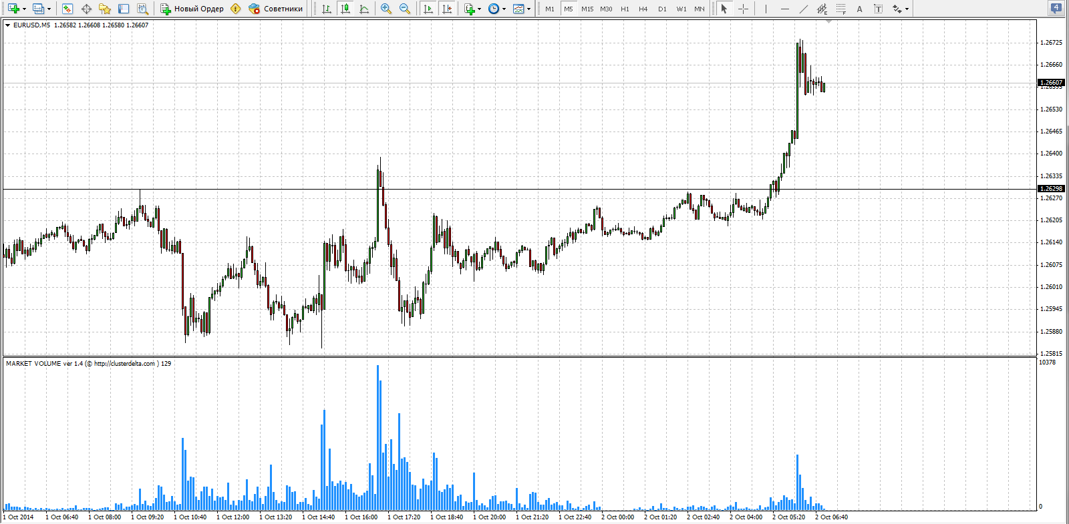
Task: Select the M1 timeframe
Action: 550,9
